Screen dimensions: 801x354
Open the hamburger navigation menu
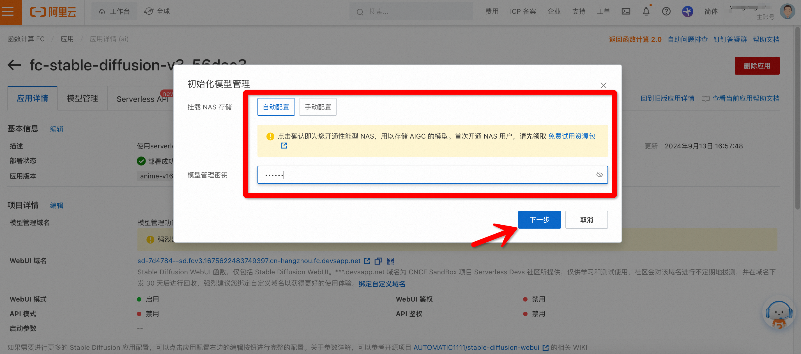pos(8,12)
